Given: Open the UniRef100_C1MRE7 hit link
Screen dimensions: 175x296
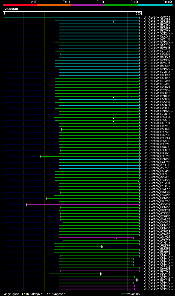Looking at the screenshot, I should point(157,187).
